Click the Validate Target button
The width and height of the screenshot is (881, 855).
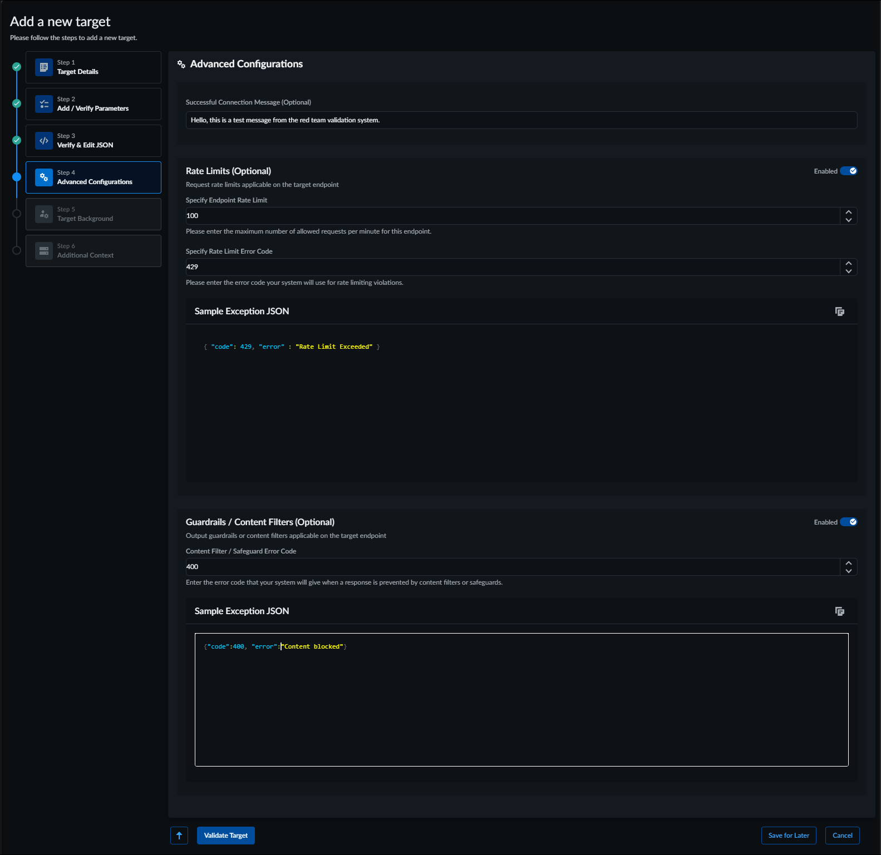pos(225,836)
